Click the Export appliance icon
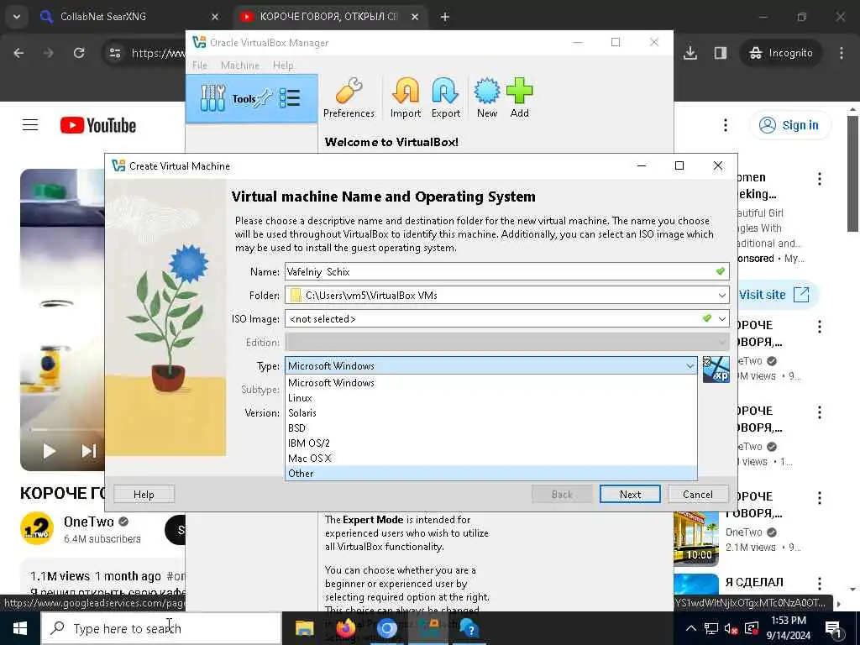 445,98
